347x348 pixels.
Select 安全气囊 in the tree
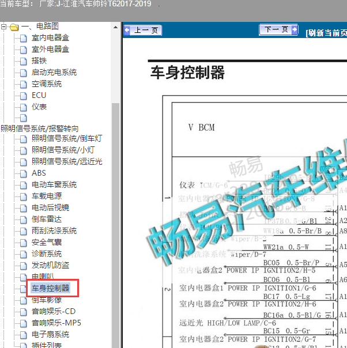[x=47, y=243]
